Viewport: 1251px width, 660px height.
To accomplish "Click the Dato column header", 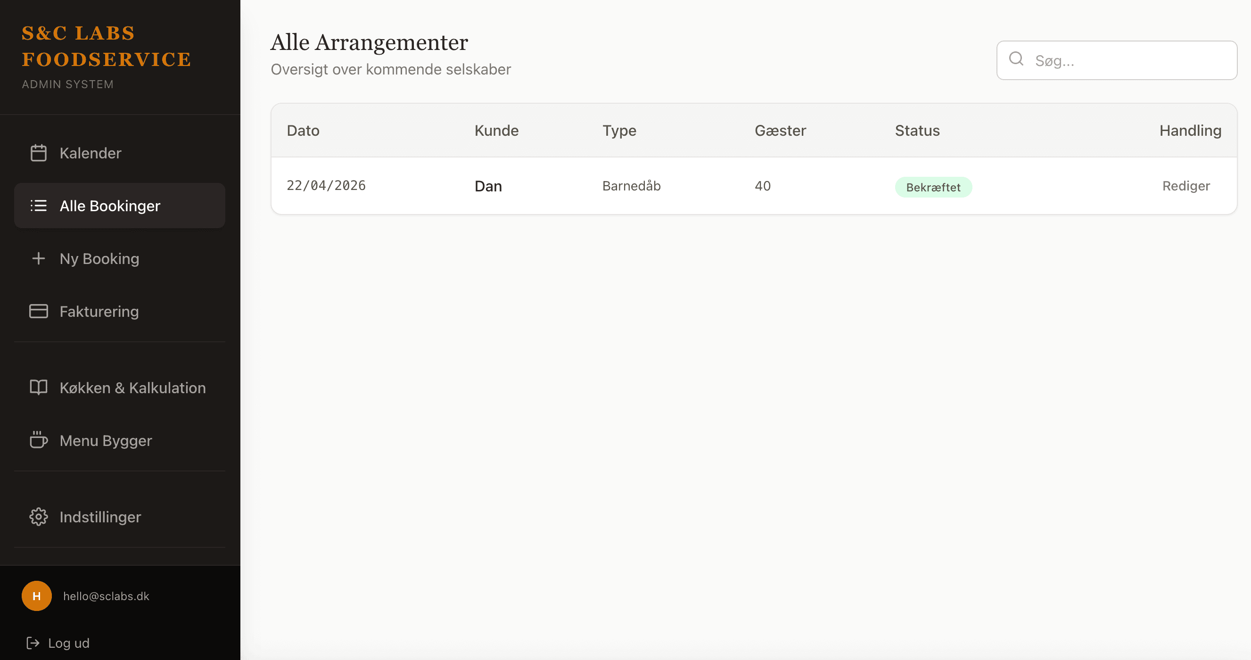I will click(x=303, y=131).
